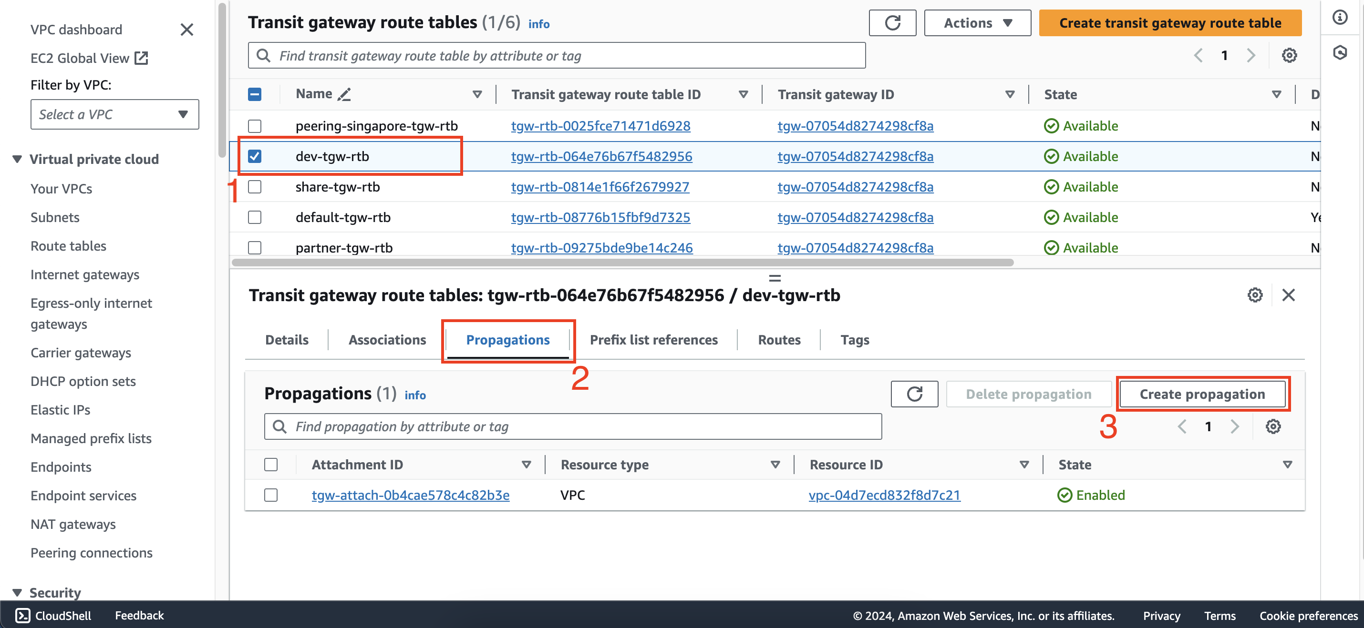Viewport: 1364px width, 628px height.
Task: Sort by Name column arrow
Action: point(477,94)
